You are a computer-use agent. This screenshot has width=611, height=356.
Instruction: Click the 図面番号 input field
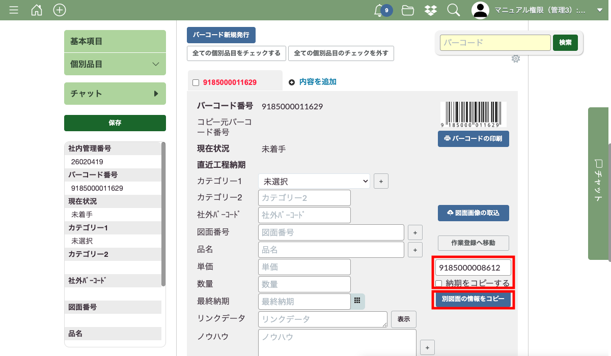(331, 232)
